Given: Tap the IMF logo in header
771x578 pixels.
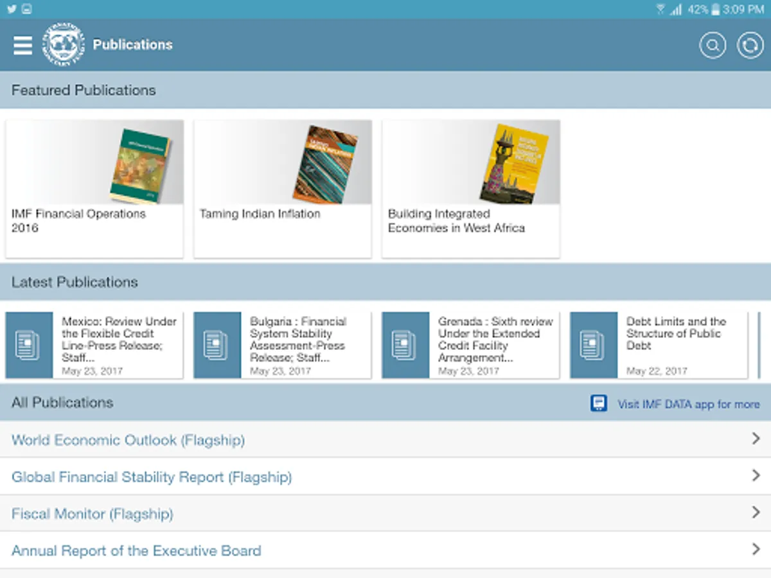Looking at the screenshot, I should [64, 44].
